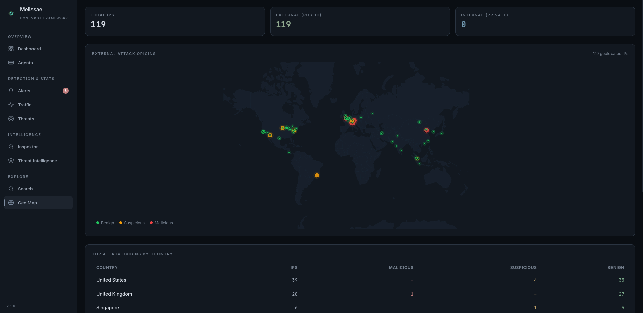Click Singapore suspicious count 1
This screenshot has height=313, width=643.
[x=535, y=308]
